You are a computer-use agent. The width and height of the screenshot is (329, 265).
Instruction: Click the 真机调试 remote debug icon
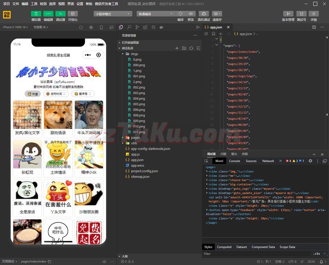click(204, 14)
